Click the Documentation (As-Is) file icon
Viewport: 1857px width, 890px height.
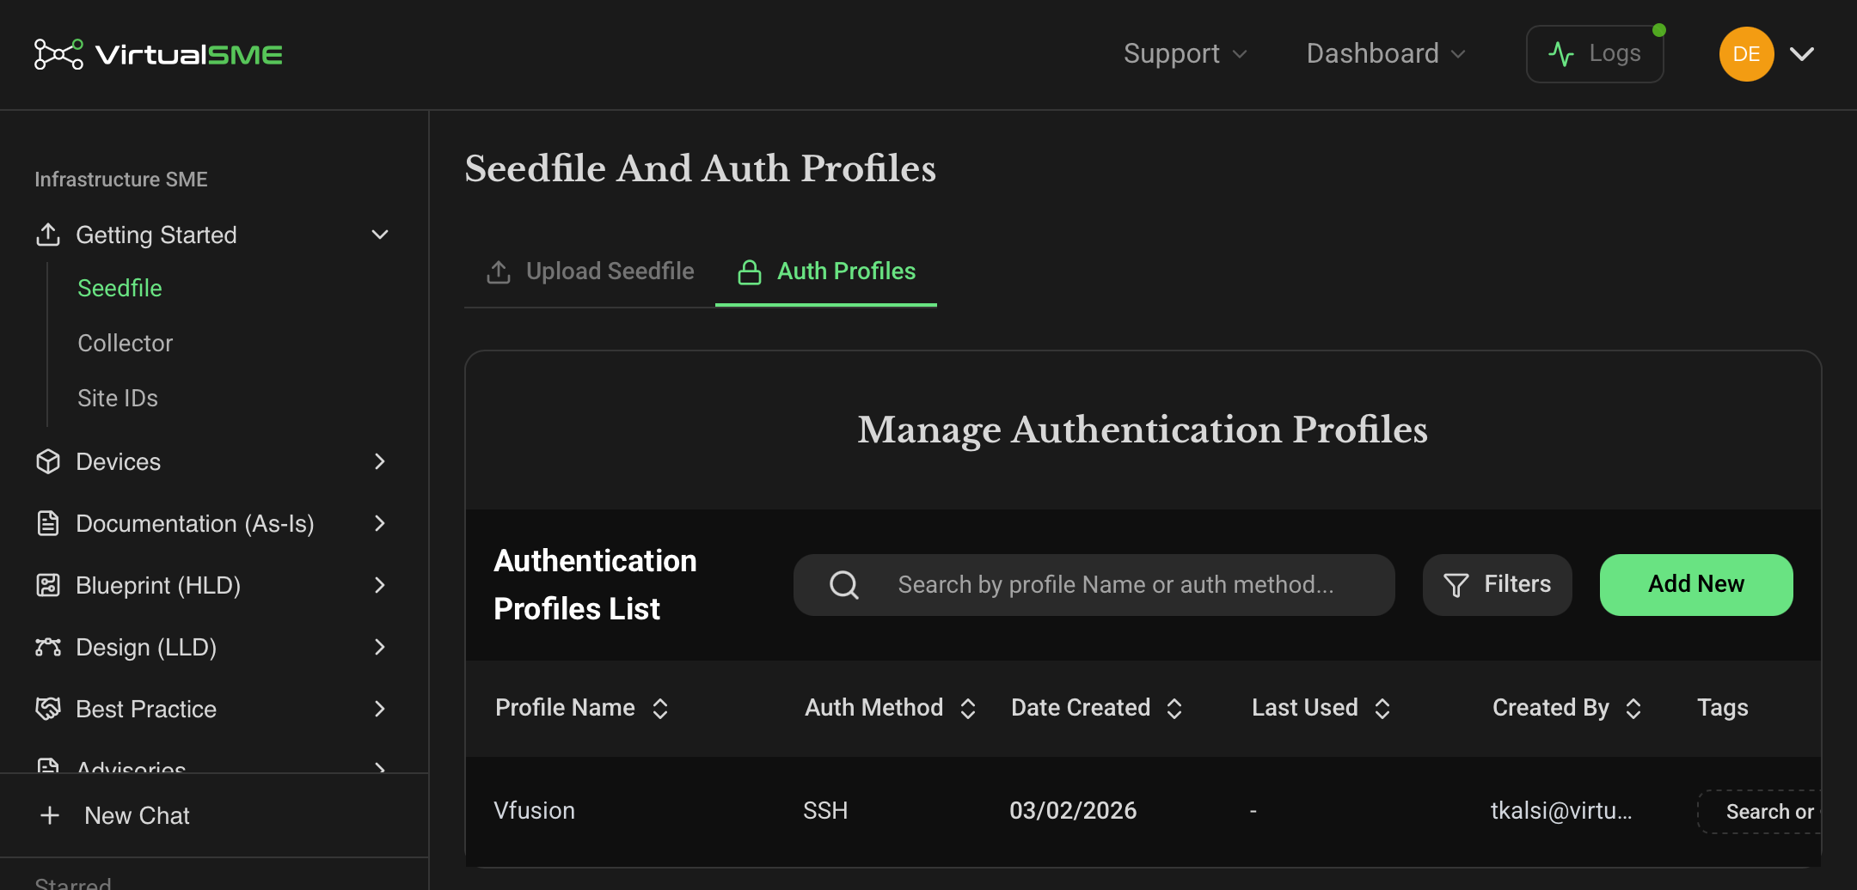(48, 523)
